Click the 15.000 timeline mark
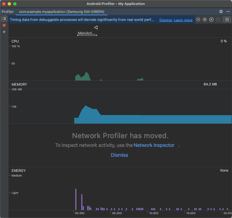The height and width of the screenshot is (218, 232). click(x=191, y=213)
